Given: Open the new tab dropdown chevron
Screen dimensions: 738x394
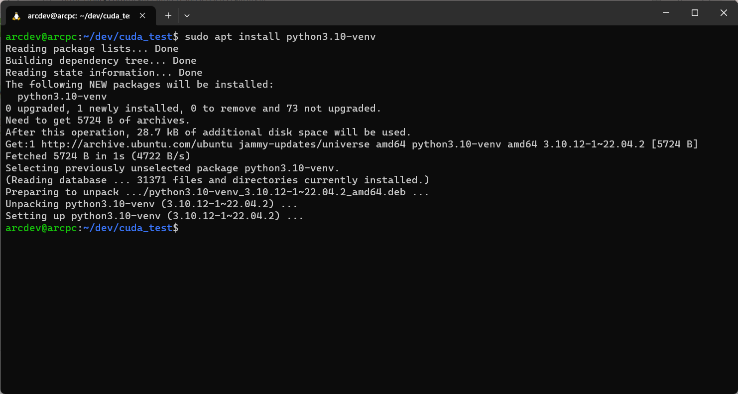Looking at the screenshot, I should pos(187,15).
